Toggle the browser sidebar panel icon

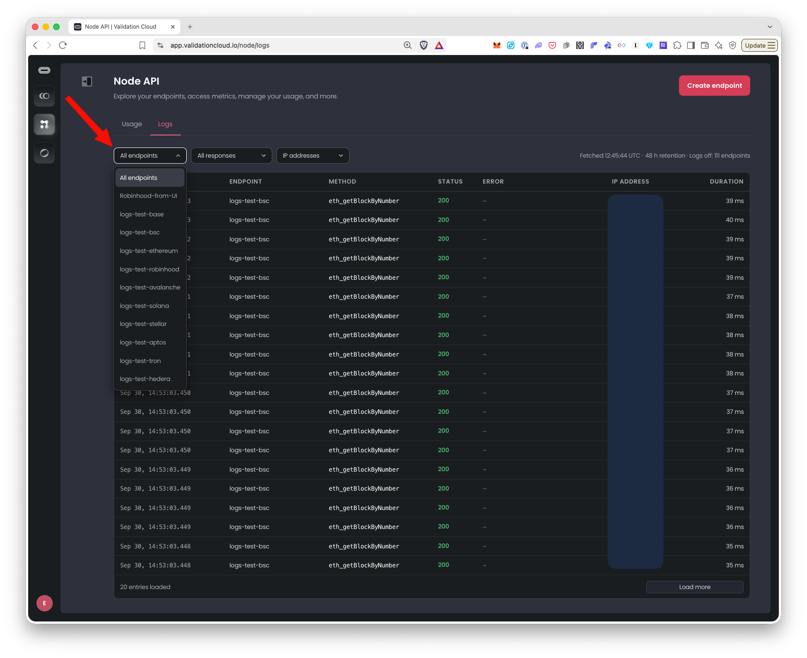pos(691,45)
